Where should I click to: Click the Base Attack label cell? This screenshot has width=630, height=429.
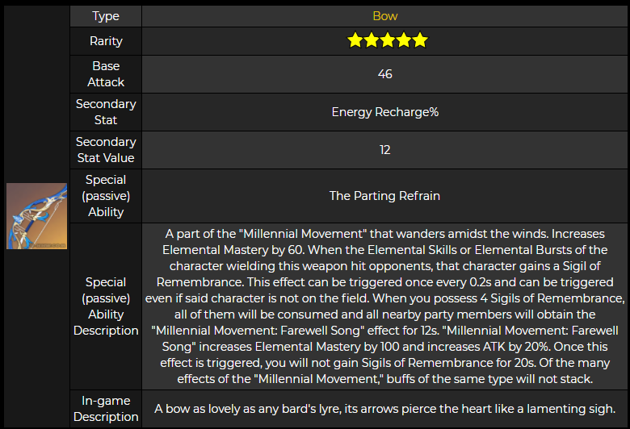[106, 74]
